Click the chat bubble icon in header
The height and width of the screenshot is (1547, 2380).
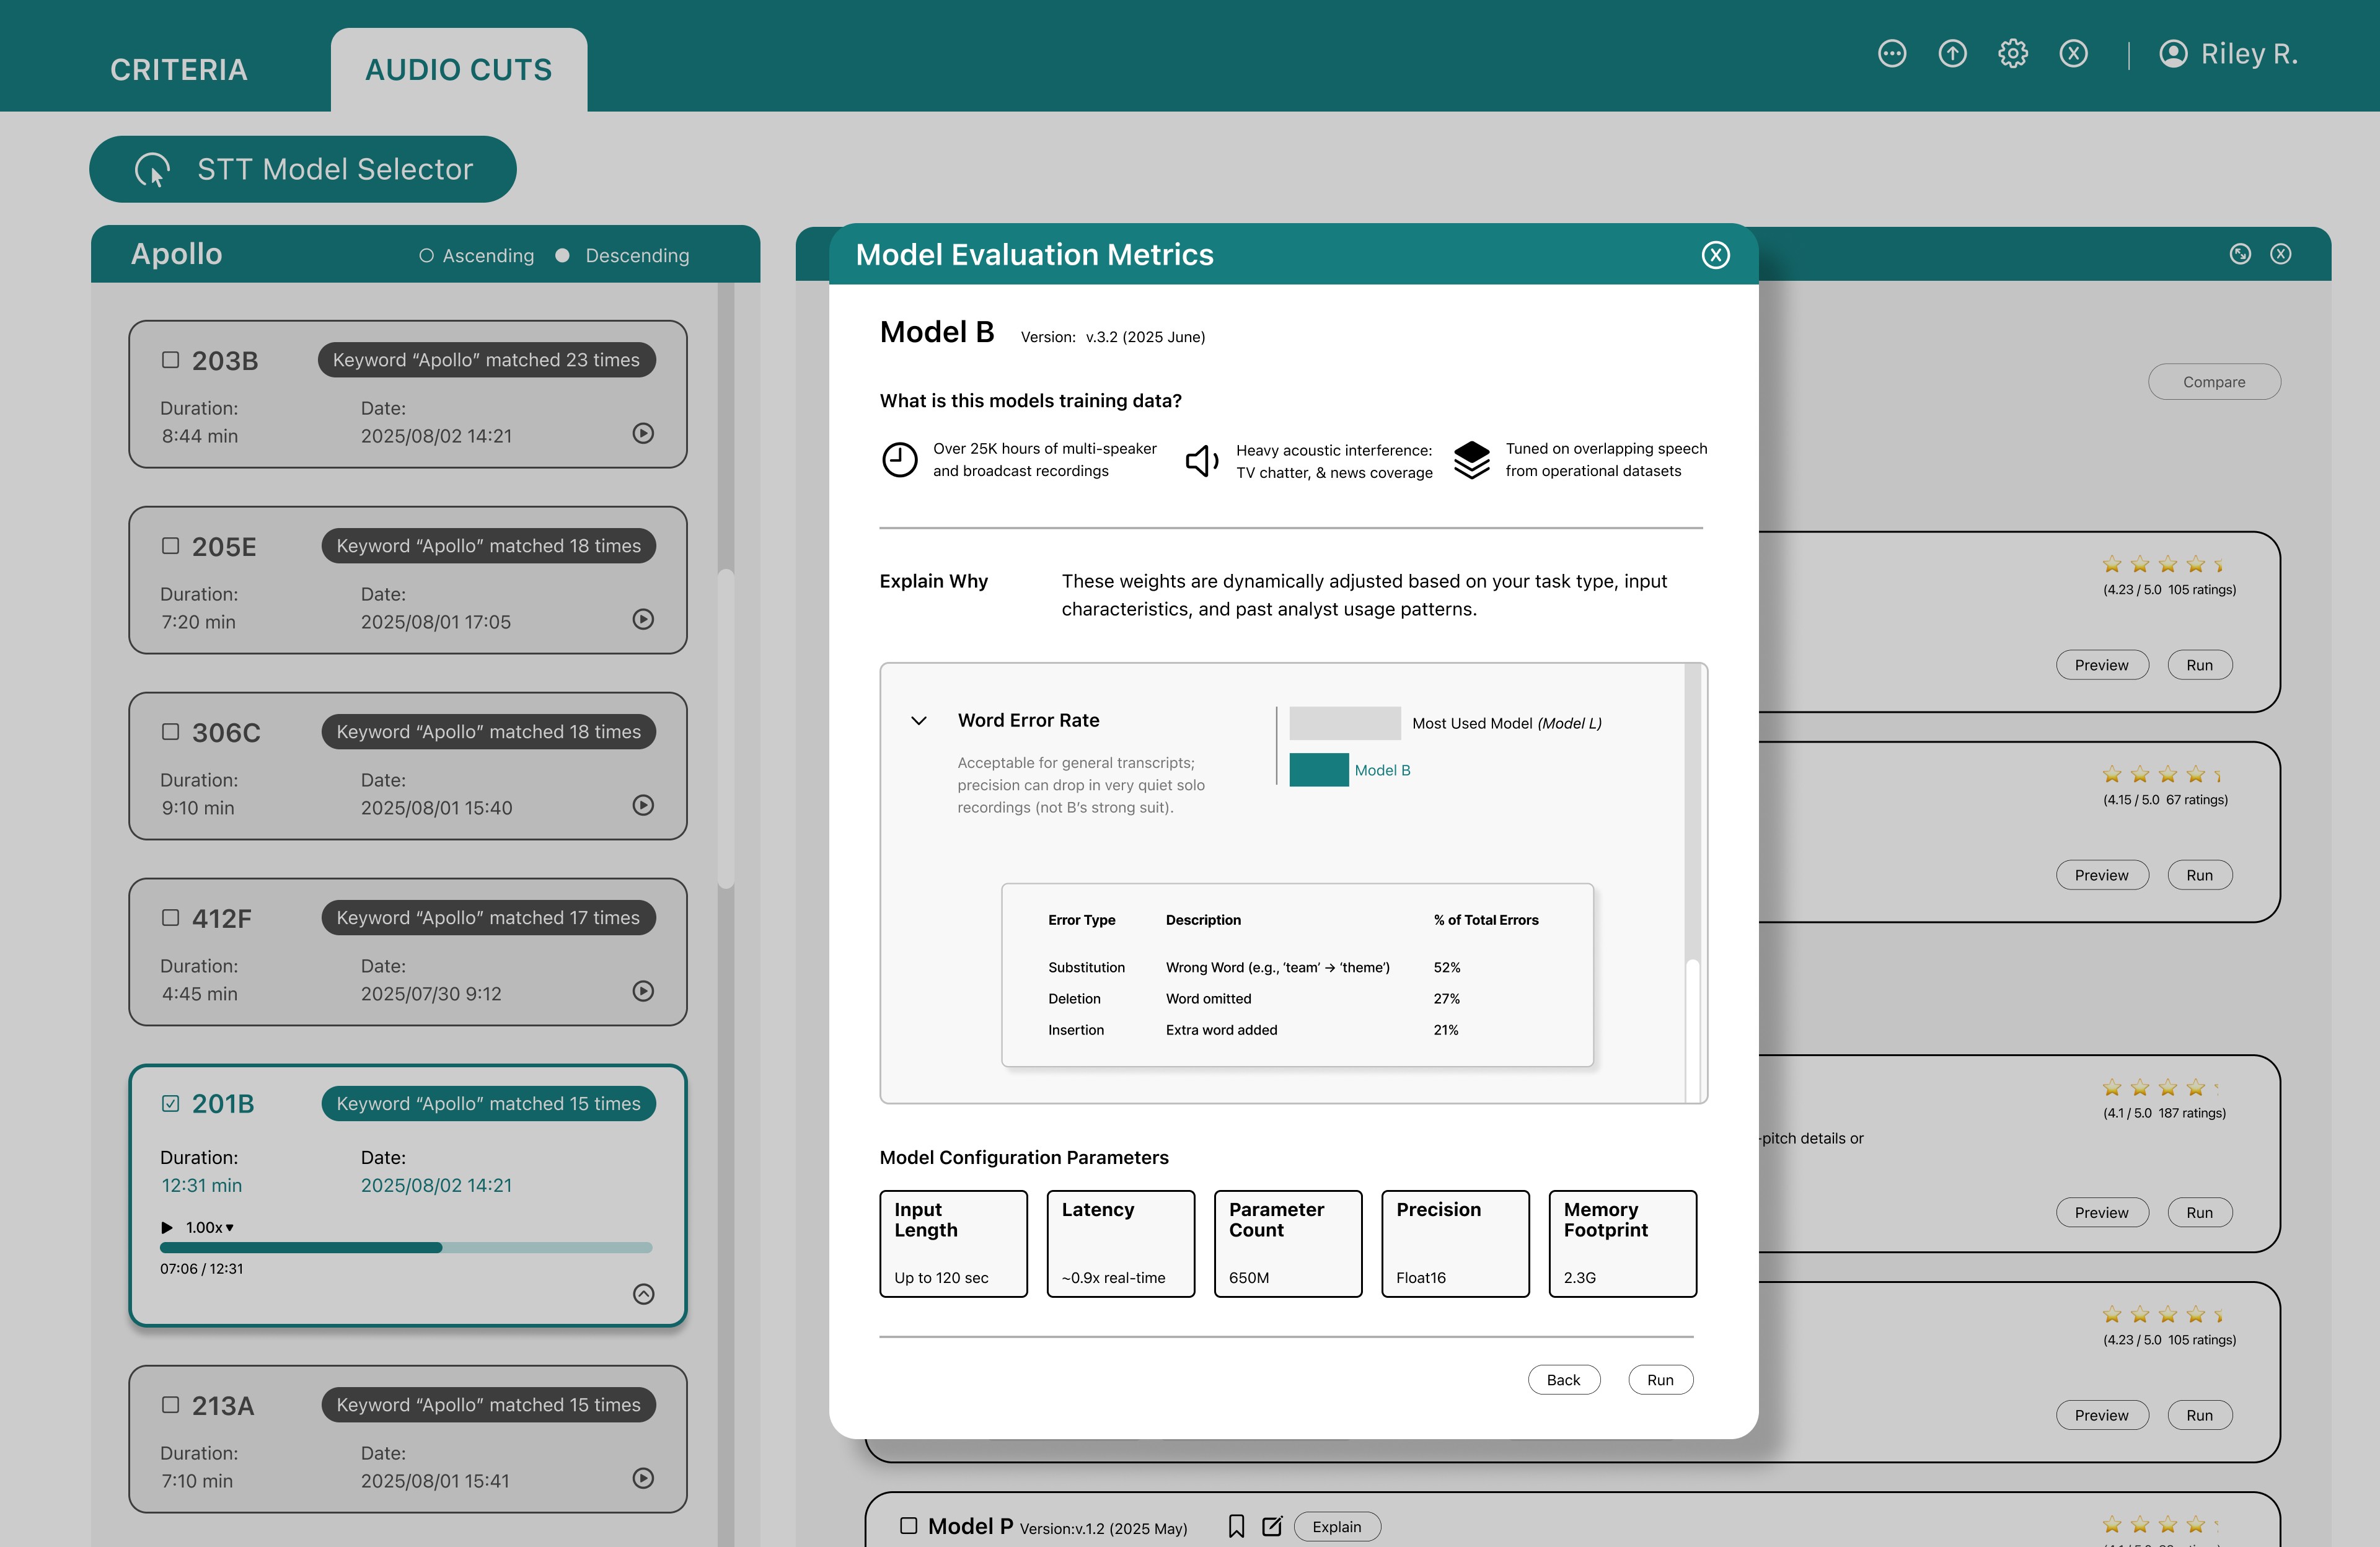click(x=1891, y=54)
